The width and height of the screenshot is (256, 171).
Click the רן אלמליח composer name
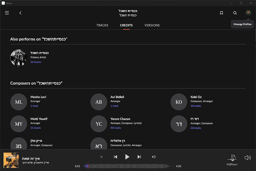tap(118, 141)
